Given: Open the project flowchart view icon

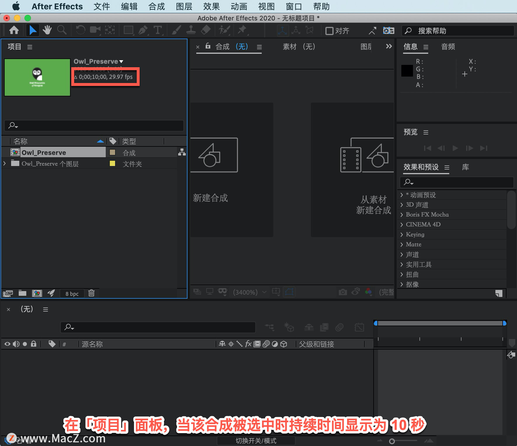Looking at the screenshot, I should 182,152.
